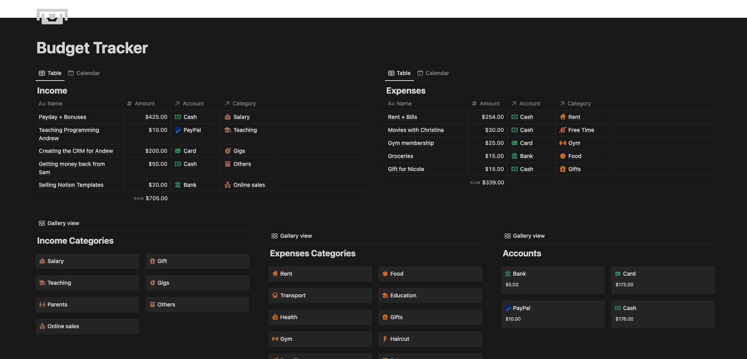The image size is (747, 359).
Task: Open the Payday + Bonuses income entry
Action: click(x=63, y=117)
